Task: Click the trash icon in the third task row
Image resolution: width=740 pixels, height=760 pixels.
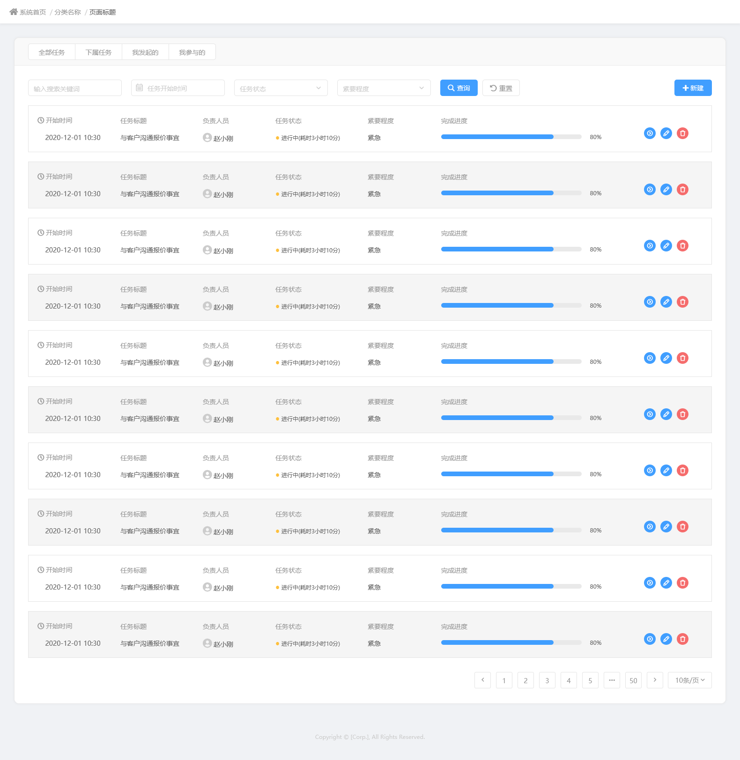Action: [683, 246]
